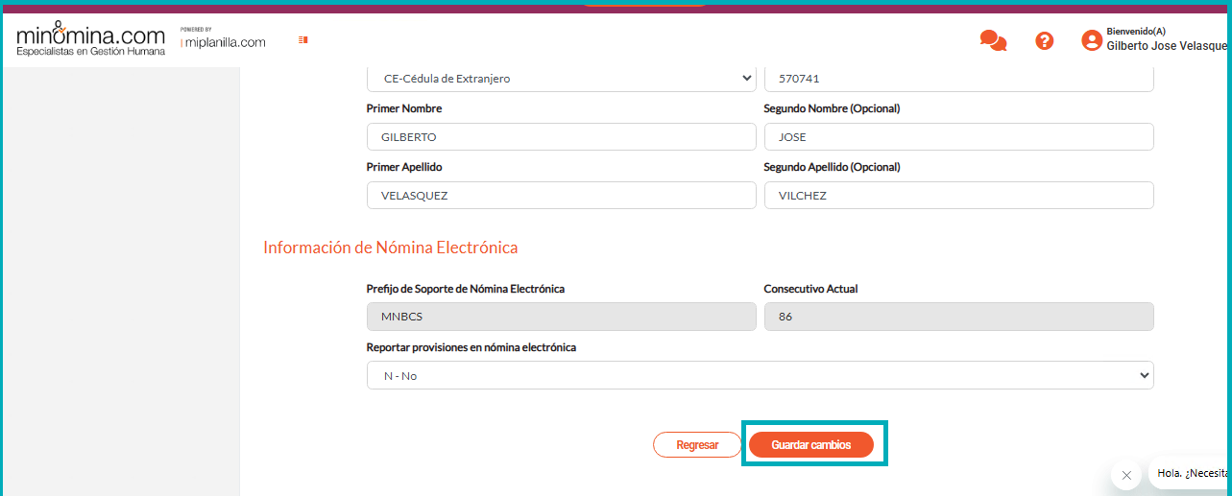Open the Reportar provisiones 'N - No' dropdown
This screenshot has height=496, width=1232.
pyautogui.click(x=760, y=375)
